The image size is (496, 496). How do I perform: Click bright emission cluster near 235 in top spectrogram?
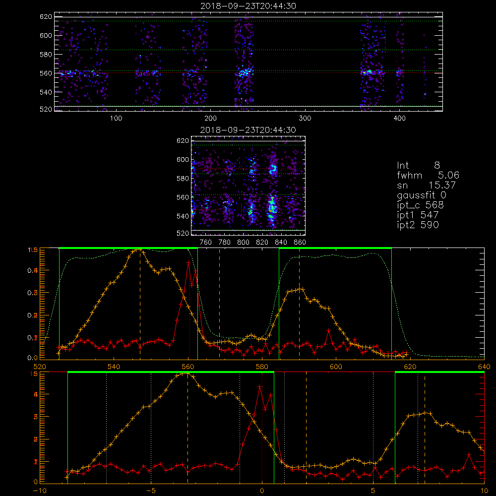245,73
